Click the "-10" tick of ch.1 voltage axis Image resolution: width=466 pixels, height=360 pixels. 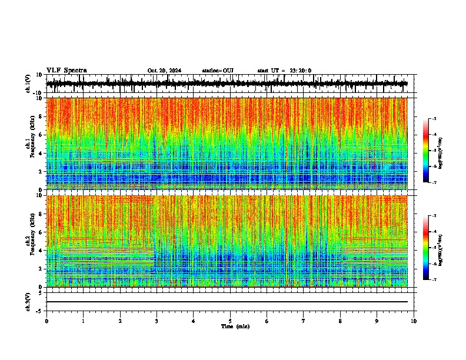tap(38, 92)
